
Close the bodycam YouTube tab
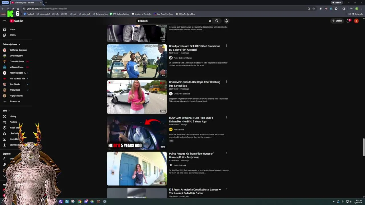(x=41, y=3)
